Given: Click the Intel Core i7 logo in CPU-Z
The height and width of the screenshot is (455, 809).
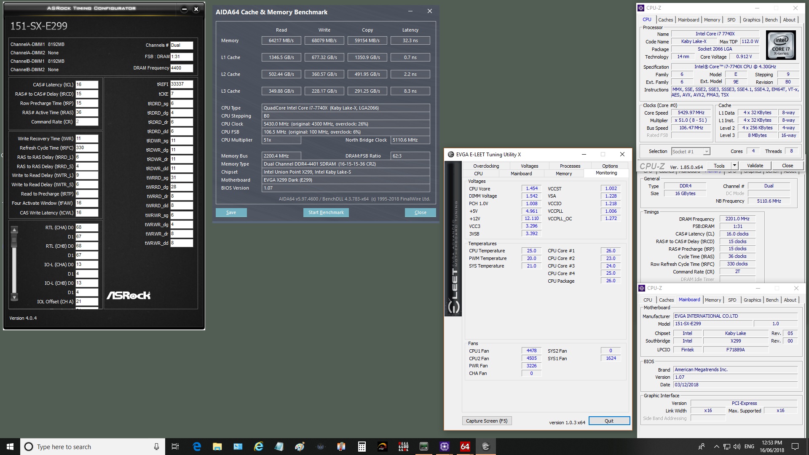Looking at the screenshot, I should point(780,45).
